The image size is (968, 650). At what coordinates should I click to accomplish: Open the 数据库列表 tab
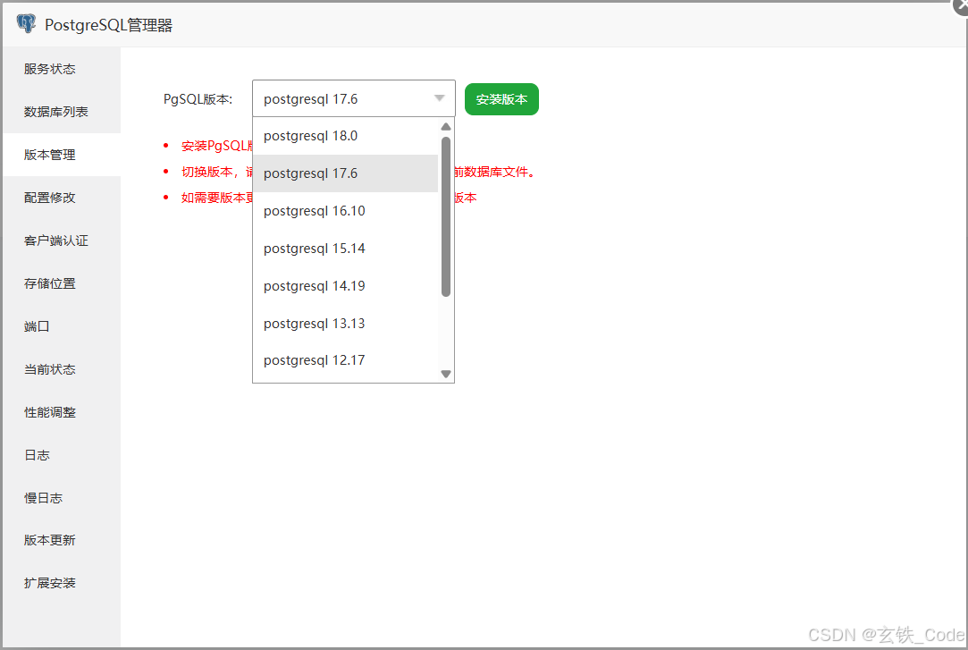tap(61, 112)
